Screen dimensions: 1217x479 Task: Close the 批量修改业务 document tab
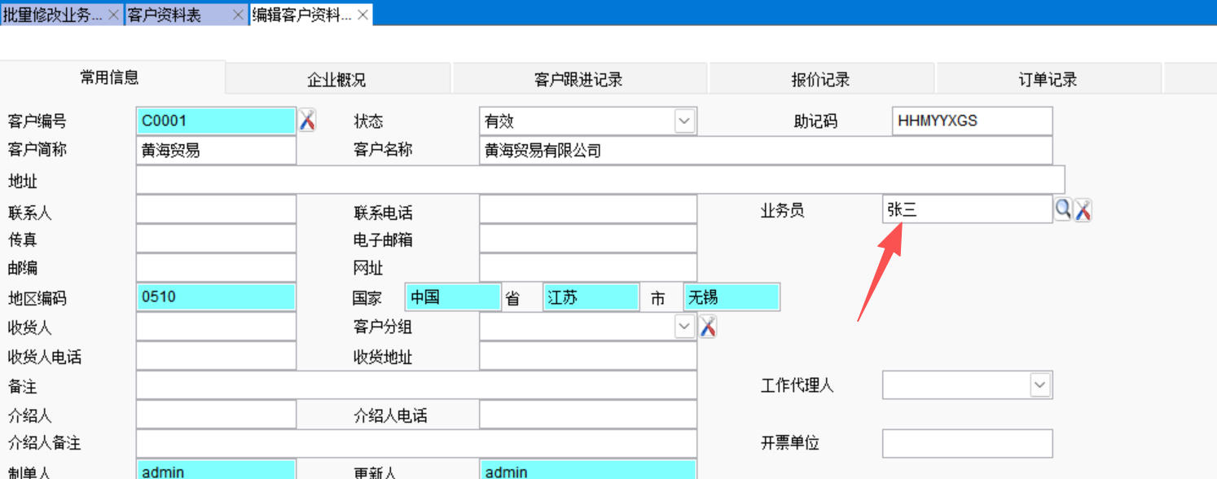113,15
